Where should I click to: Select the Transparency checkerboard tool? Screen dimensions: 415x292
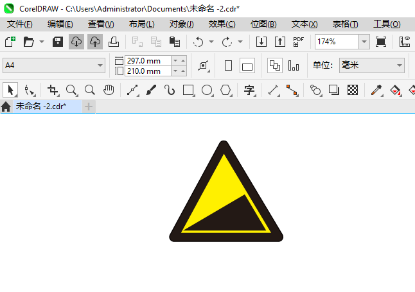353,90
